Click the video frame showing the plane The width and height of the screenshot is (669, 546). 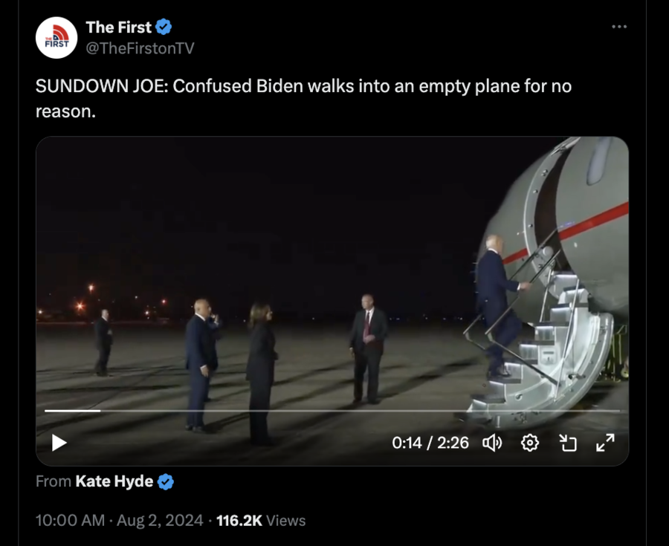332,273
